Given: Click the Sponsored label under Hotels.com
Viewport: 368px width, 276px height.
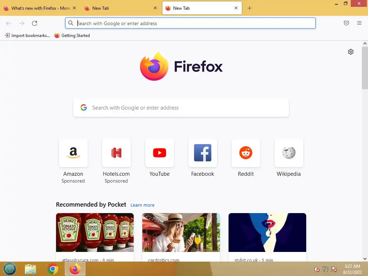Looking at the screenshot, I should point(116,181).
